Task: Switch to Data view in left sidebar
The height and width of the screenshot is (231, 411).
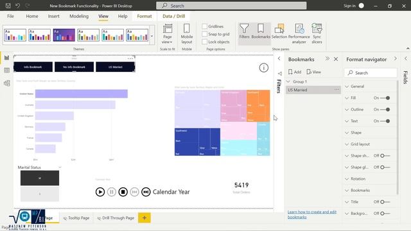Action: coord(7,70)
